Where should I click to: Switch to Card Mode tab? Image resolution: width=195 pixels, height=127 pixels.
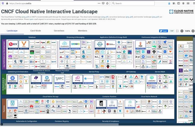36,31
